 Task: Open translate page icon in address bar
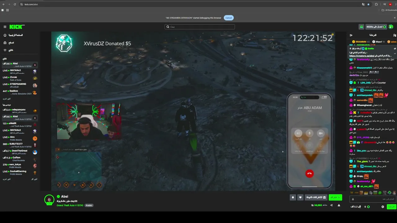pos(363,4)
